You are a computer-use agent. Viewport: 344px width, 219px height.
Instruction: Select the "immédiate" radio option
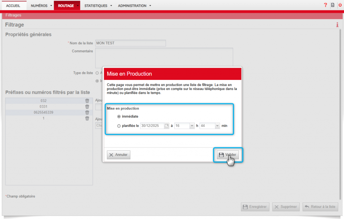coord(119,117)
